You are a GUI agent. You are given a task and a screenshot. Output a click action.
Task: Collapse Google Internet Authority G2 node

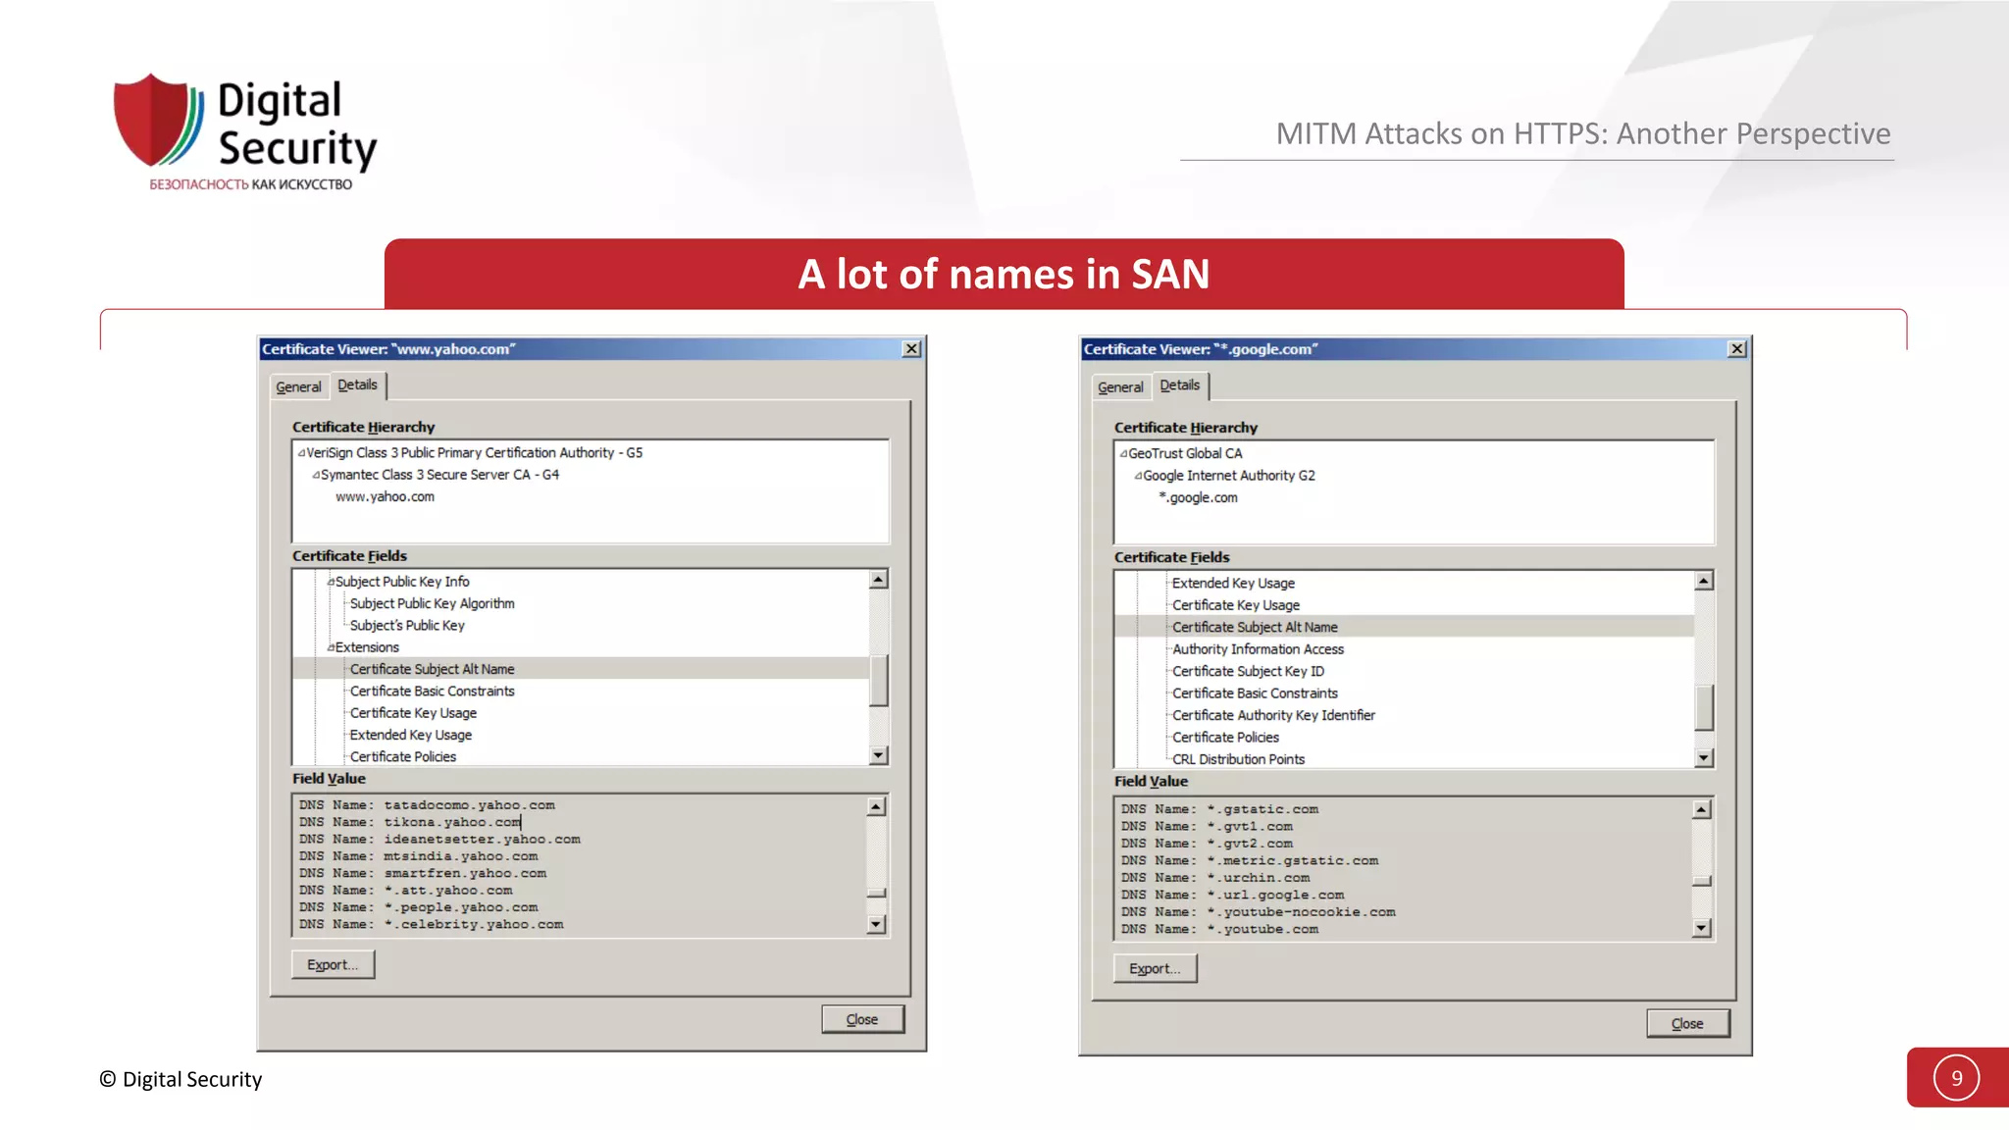1138,476
